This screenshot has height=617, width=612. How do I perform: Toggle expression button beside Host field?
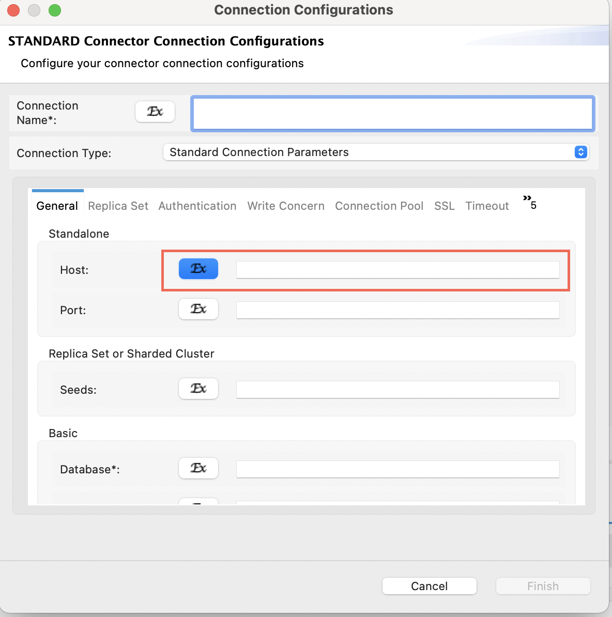click(x=198, y=269)
